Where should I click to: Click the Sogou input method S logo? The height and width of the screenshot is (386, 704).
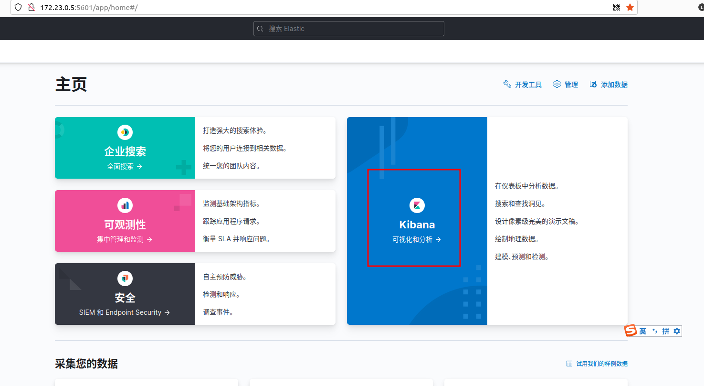[631, 331]
